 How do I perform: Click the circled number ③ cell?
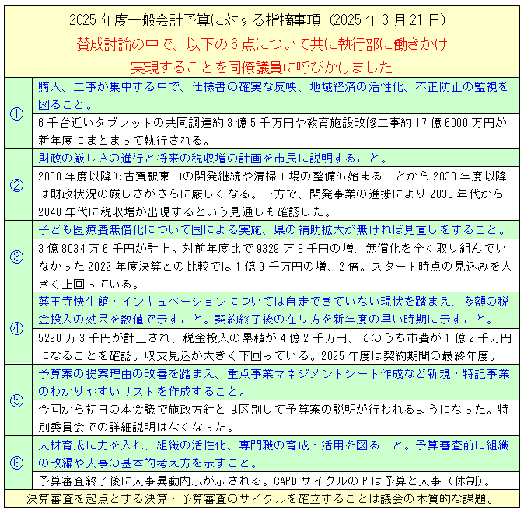[18, 257]
